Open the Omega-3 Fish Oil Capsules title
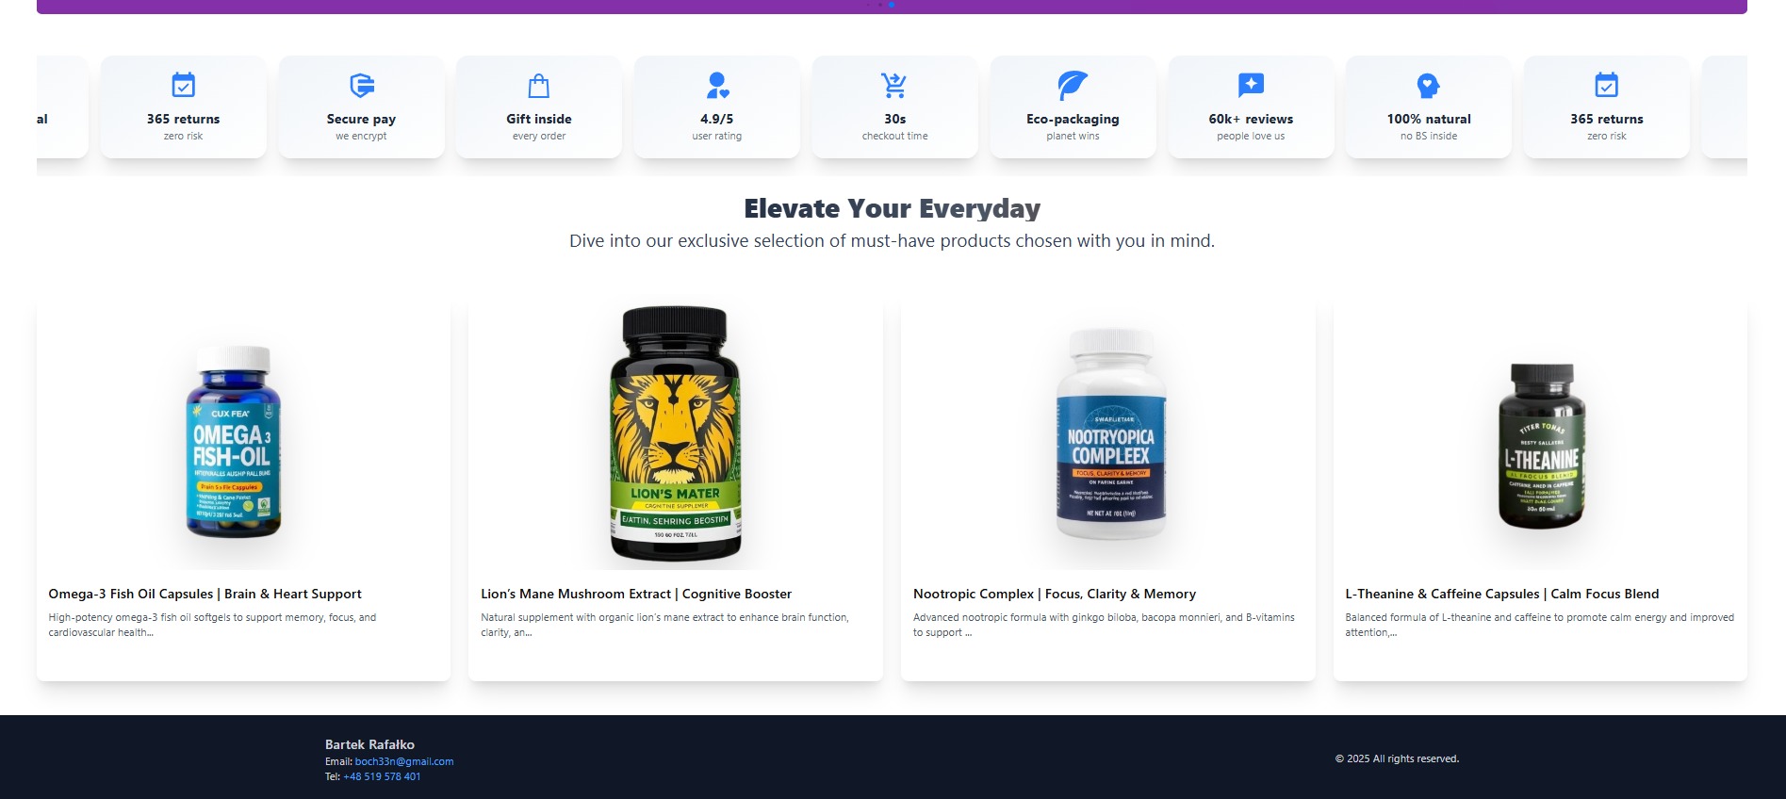The image size is (1786, 799). click(205, 594)
